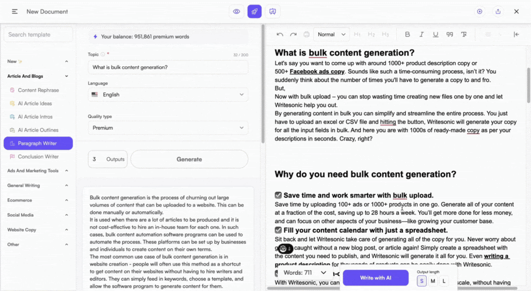The image size is (531, 291).
Task: Close the document with X icon
Action: pos(516,11)
